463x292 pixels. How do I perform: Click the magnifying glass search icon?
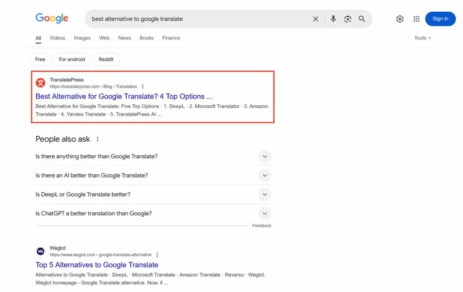pos(362,19)
